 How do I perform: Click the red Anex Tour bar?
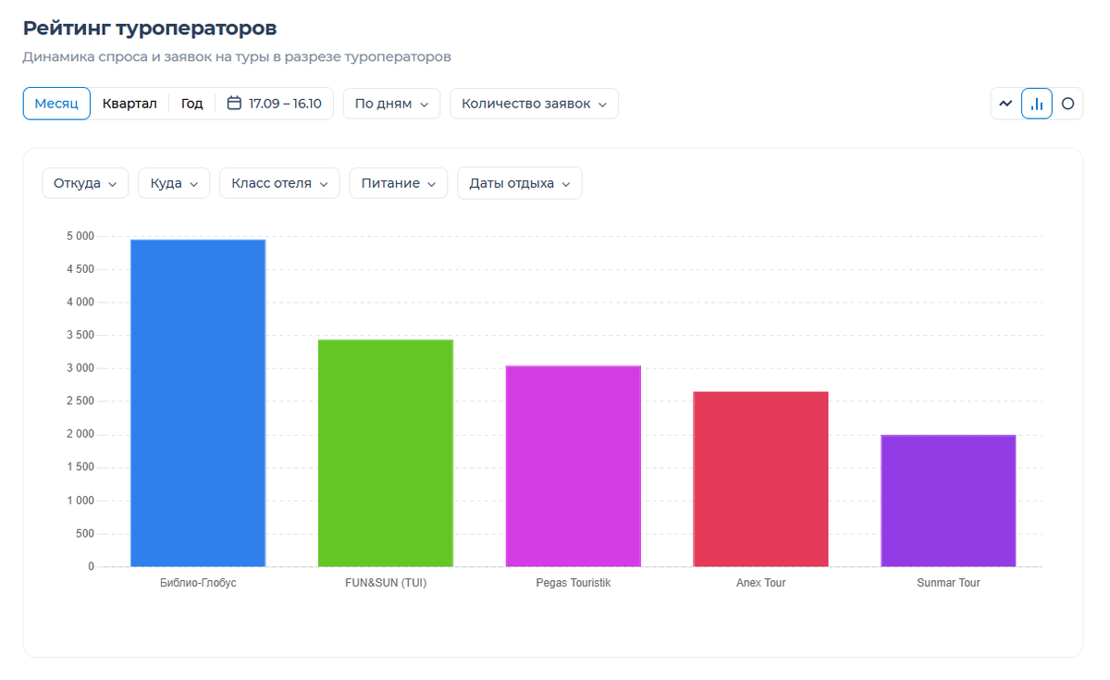pyautogui.click(x=760, y=479)
